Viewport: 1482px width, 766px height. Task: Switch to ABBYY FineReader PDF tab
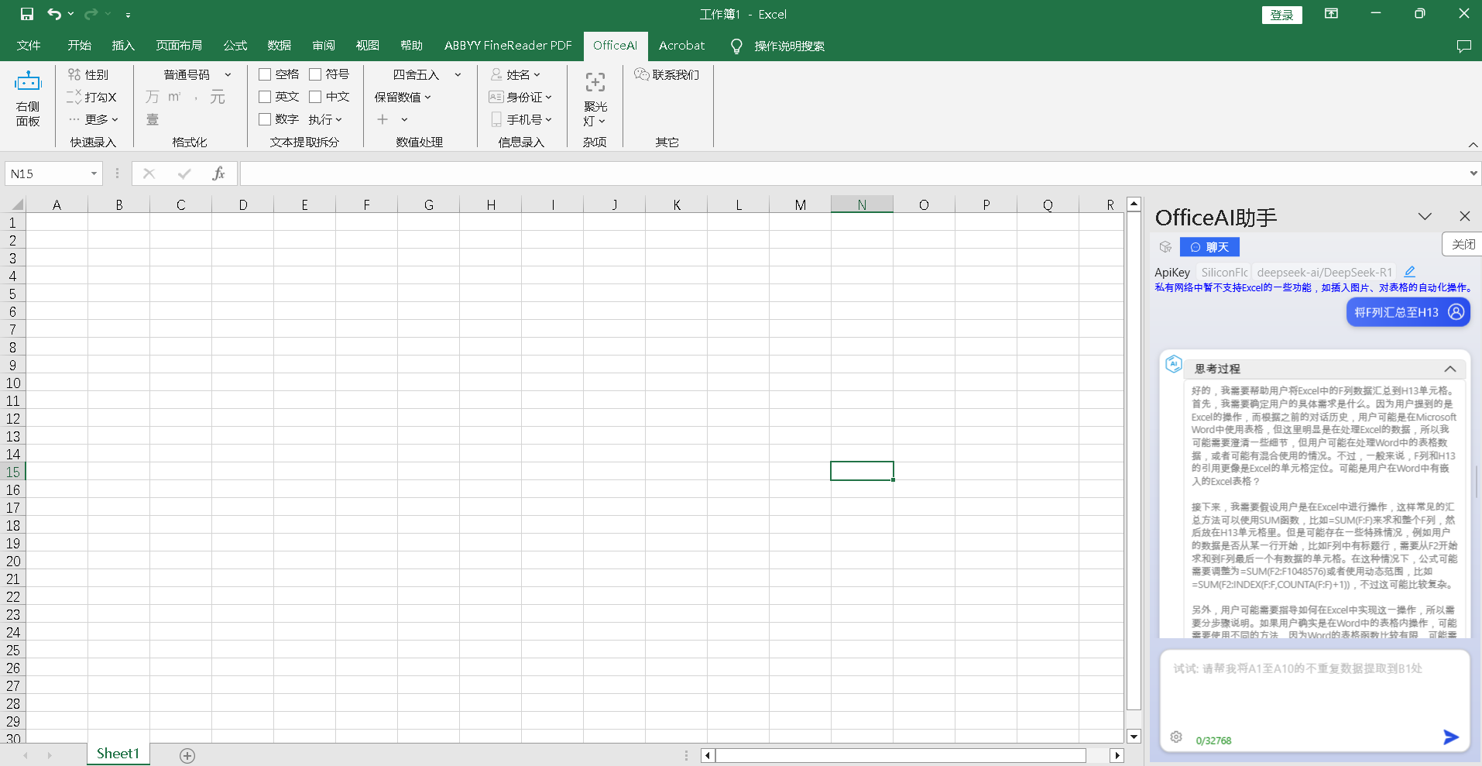[x=508, y=46]
